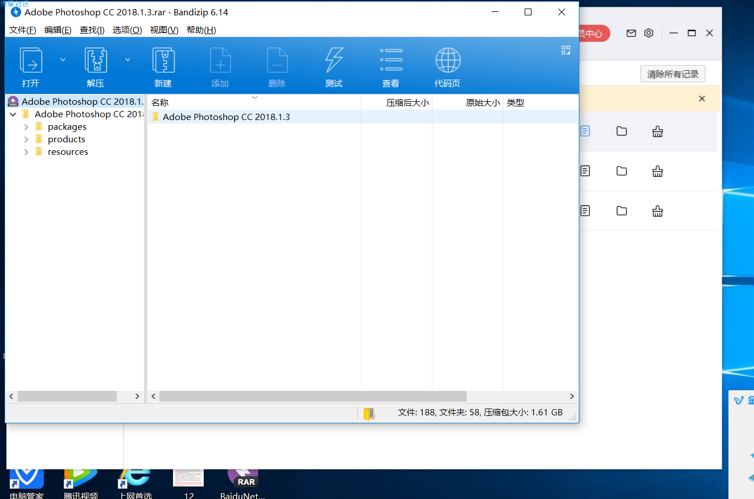Viewport: 754px width, 499px height.
Task: Sort by the 原始大小 column header
Action: coord(468,103)
